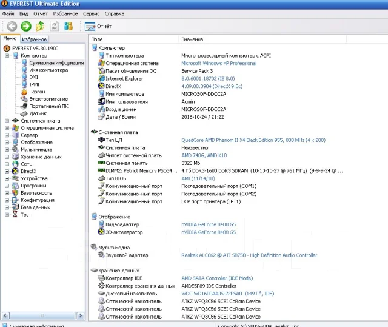Open the users icon in the toolbar
Viewport: 388px width, 327px height.
(69, 26)
